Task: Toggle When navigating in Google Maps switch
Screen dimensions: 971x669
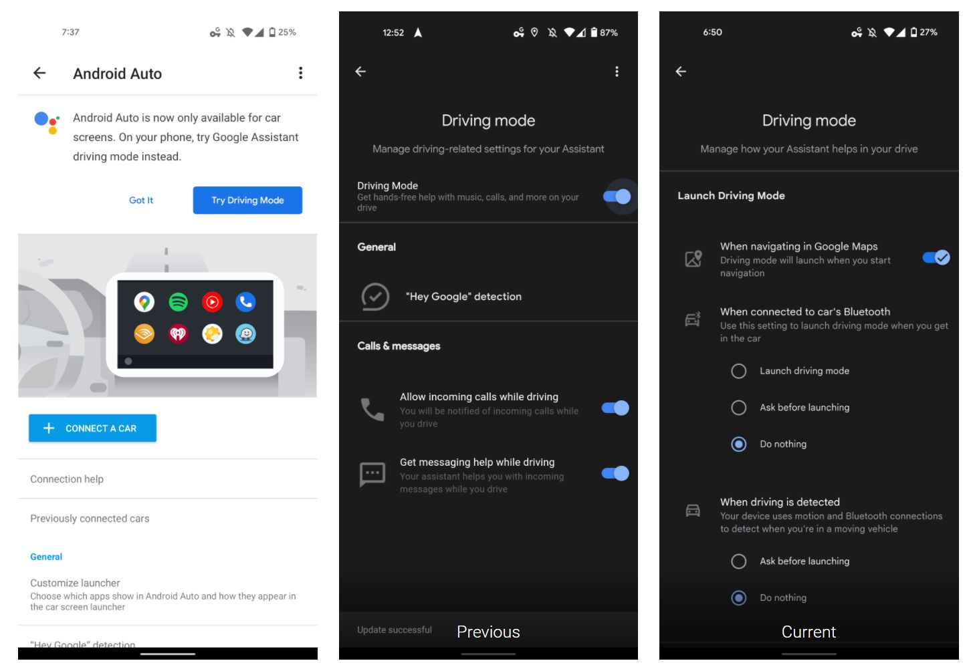Action: click(936, 257)
